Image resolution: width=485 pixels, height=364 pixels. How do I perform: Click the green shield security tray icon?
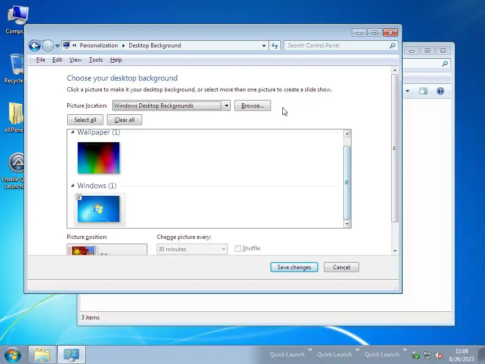pyautogui.click(x=416, y=355)
